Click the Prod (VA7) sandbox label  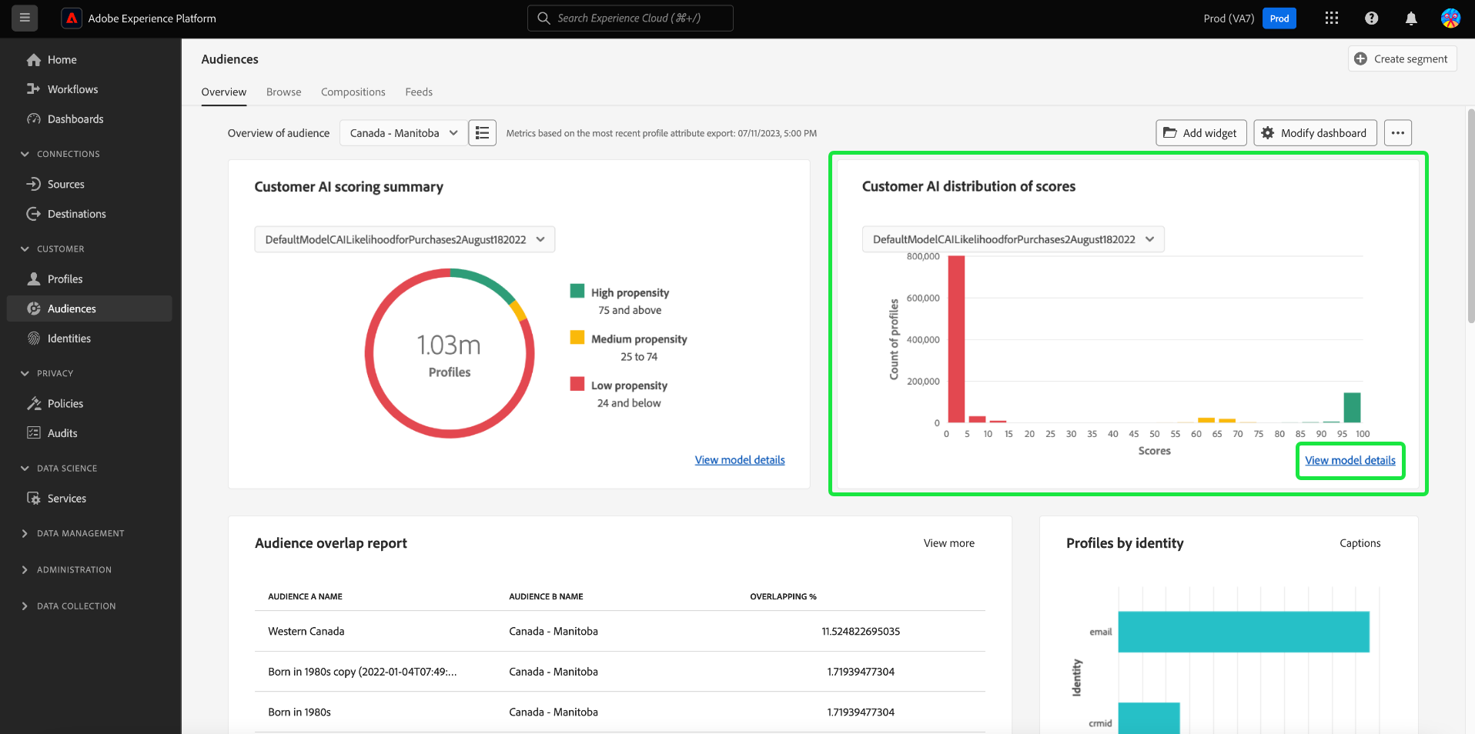pyautogui.click(x=1229, y=18)
